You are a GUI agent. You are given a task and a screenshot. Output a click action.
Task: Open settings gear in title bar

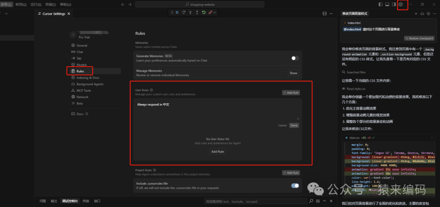pos(401,4)
